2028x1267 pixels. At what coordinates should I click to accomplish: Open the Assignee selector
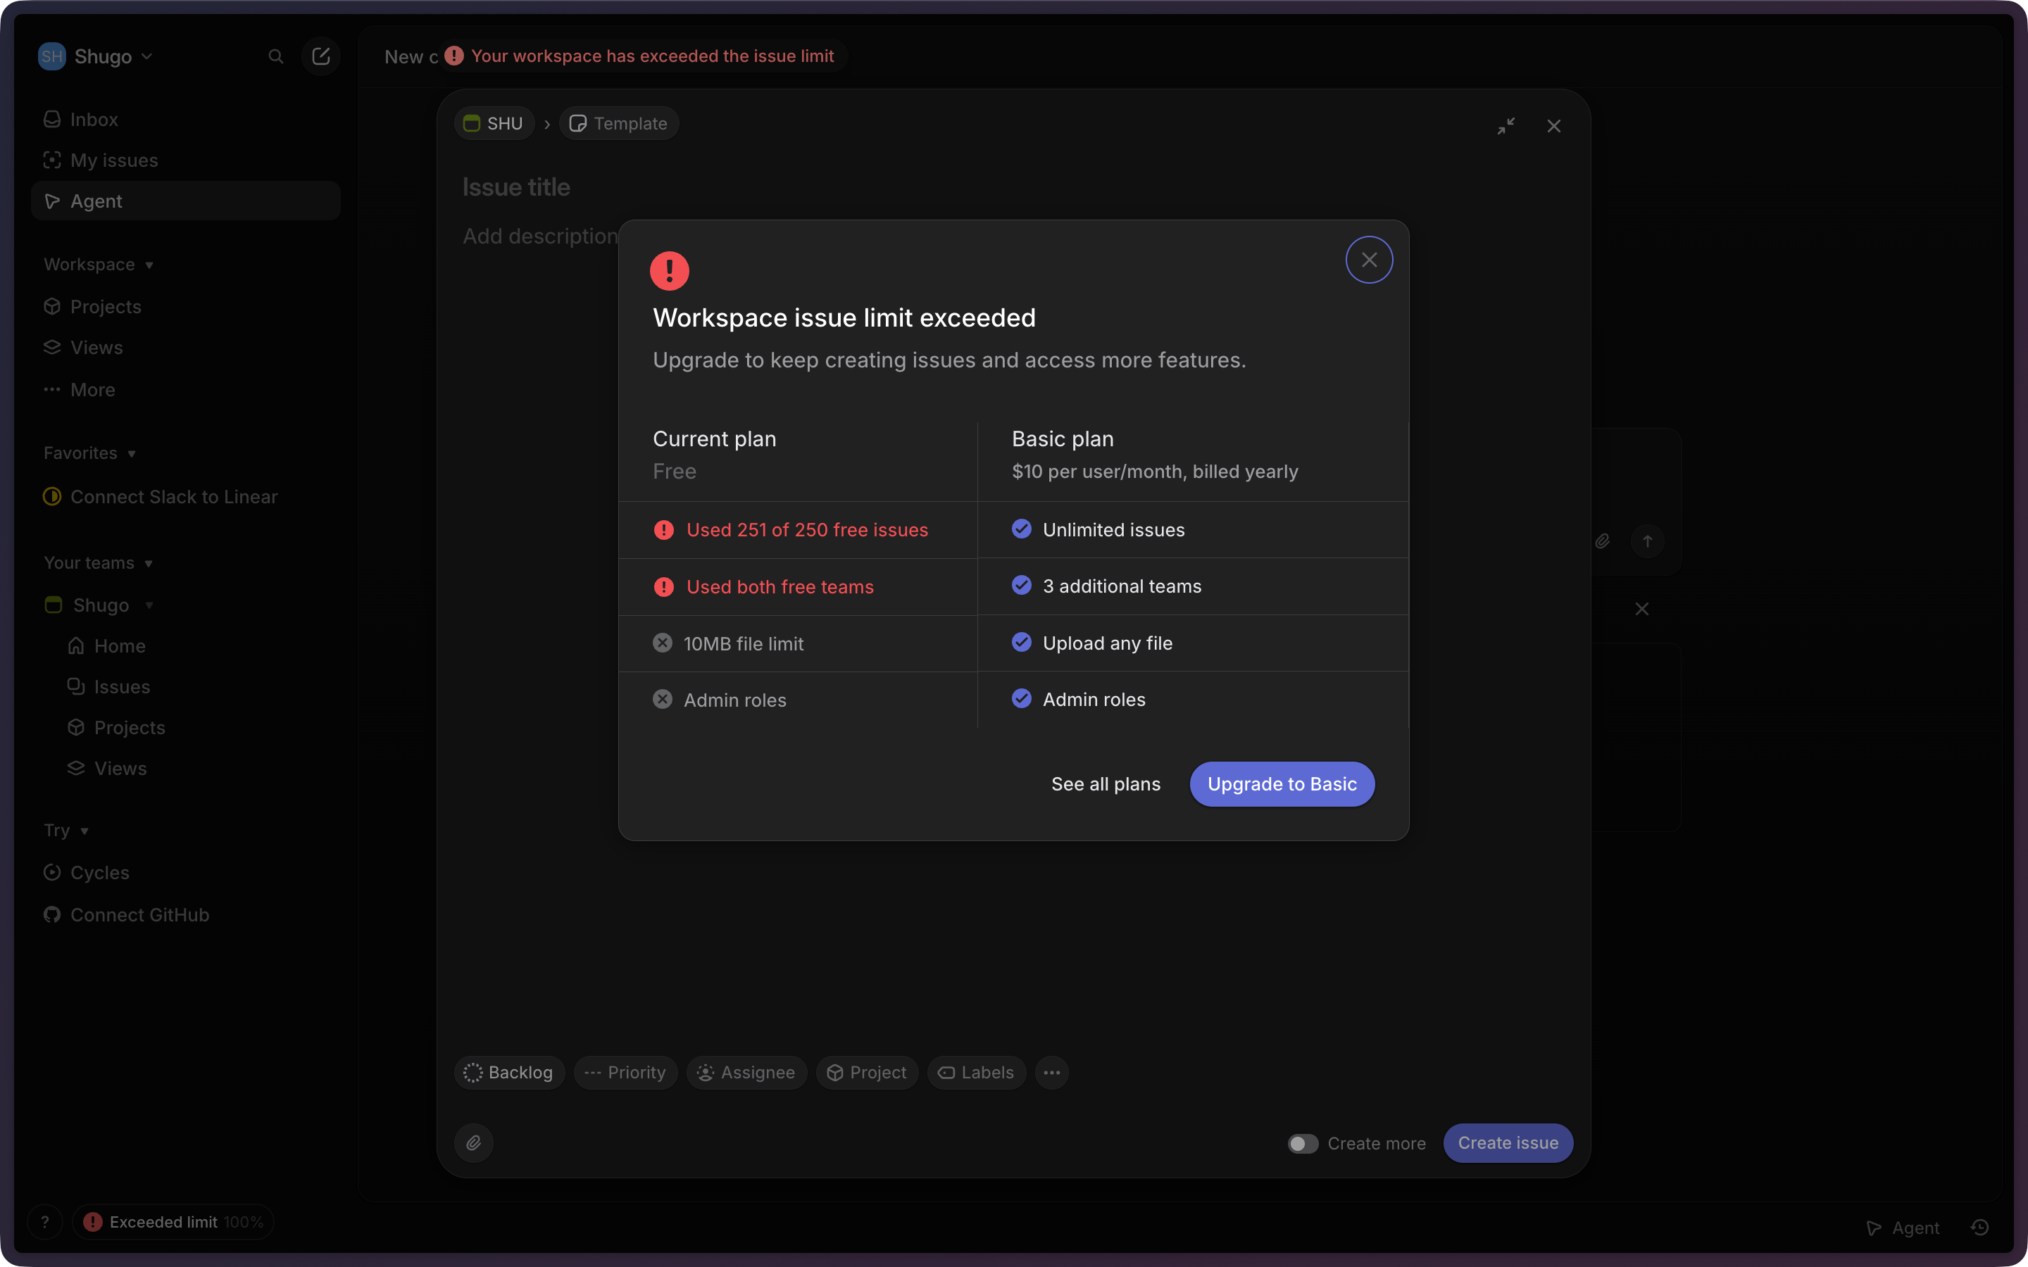746,1073
